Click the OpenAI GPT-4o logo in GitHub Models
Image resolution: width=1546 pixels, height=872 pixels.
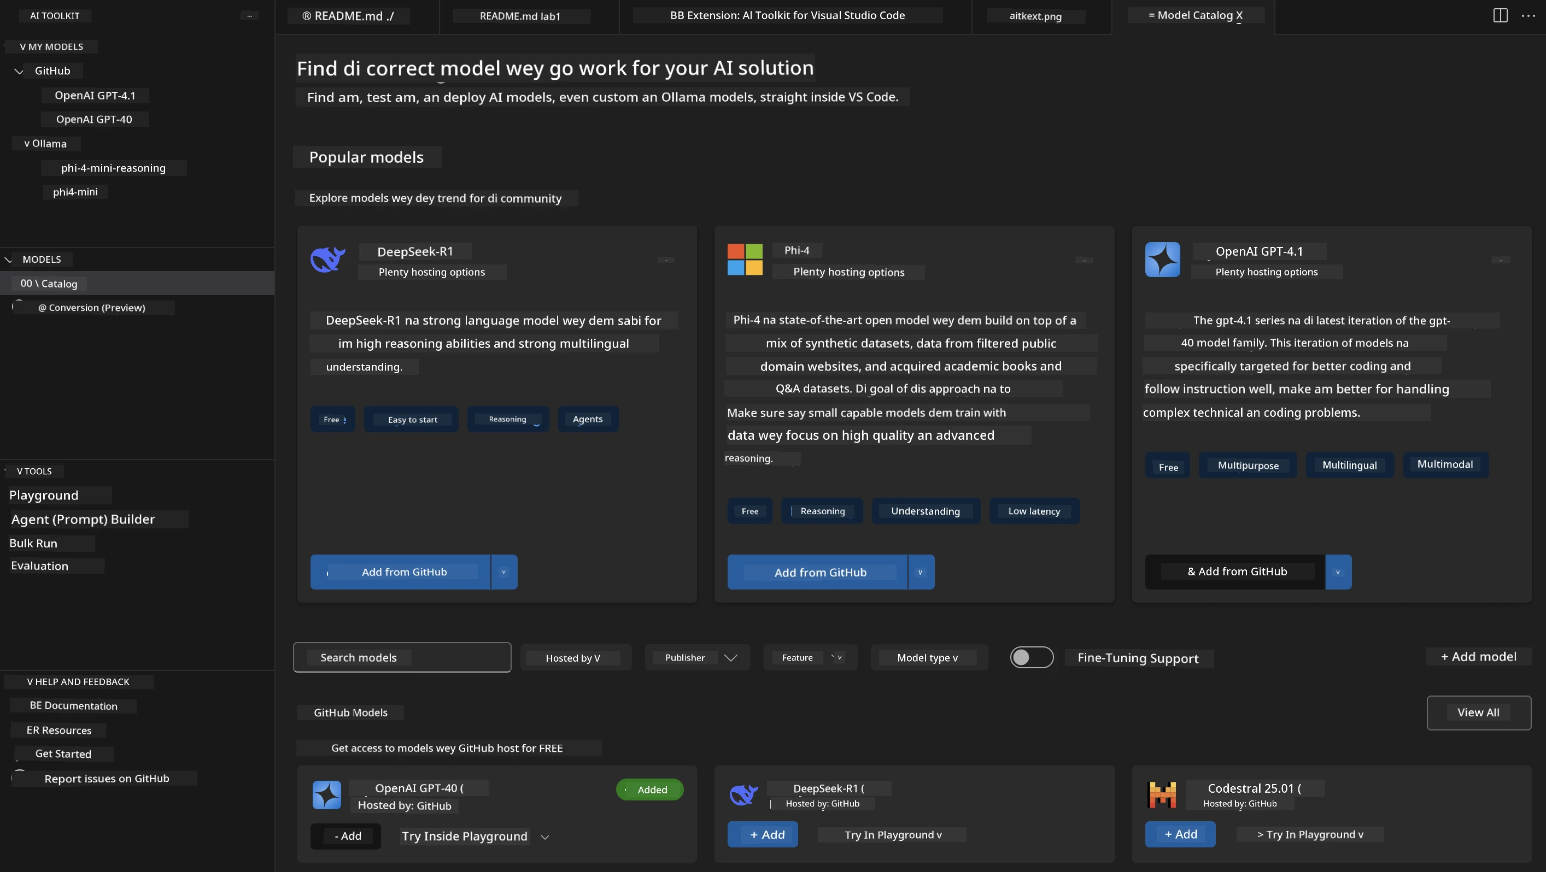coord(327,795)
